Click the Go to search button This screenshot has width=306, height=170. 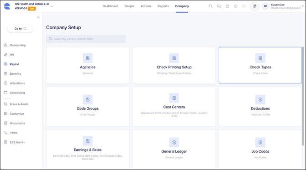click(x=20, y=29)
